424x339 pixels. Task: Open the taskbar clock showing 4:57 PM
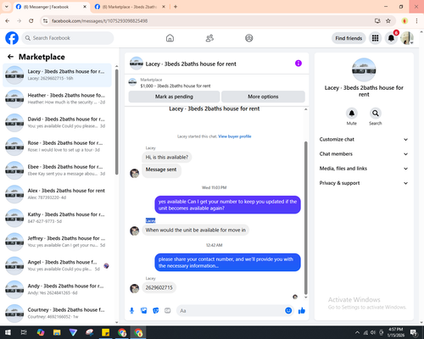pyautogui.click(x=396, y=332)
